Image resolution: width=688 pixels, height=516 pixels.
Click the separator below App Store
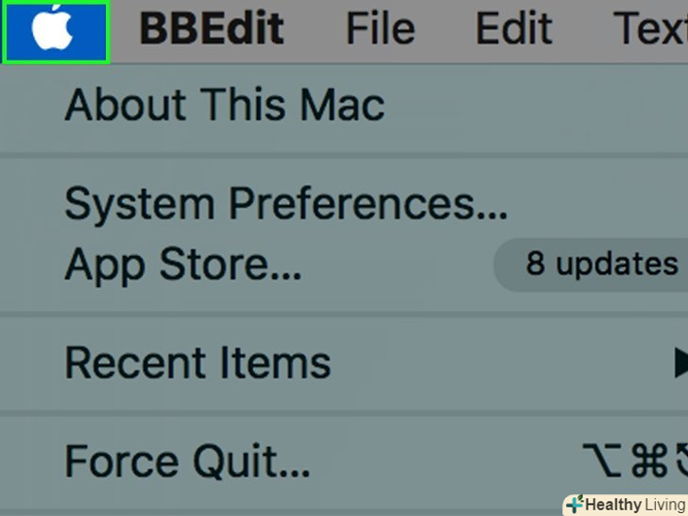click(x=344, y=313)
